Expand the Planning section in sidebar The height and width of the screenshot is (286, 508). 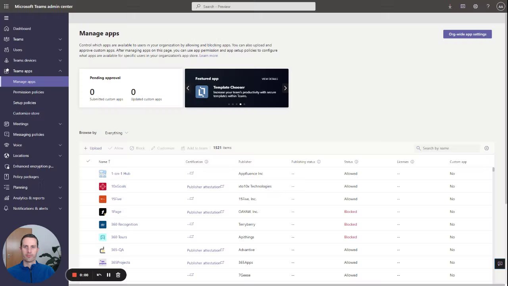tap(60, 187)
